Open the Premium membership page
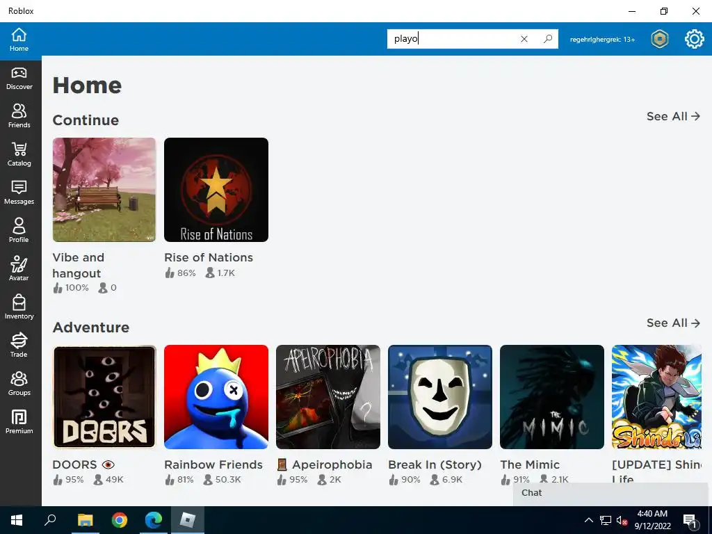This screenshot has width=712, height=534. pyautogui.click(x=19, y=422)
